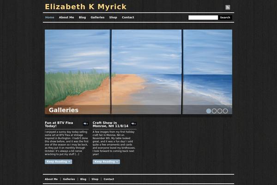This screenshot has width=277, height=185.
Task: Focus the search text field
Action: [x=203, y=18]
